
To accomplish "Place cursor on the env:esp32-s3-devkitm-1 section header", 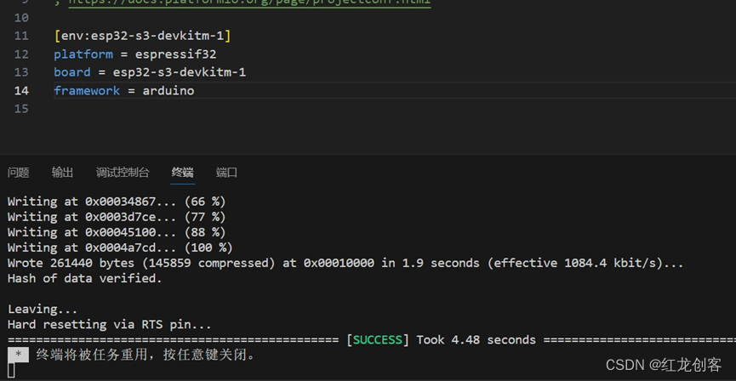I will (143, 36).
